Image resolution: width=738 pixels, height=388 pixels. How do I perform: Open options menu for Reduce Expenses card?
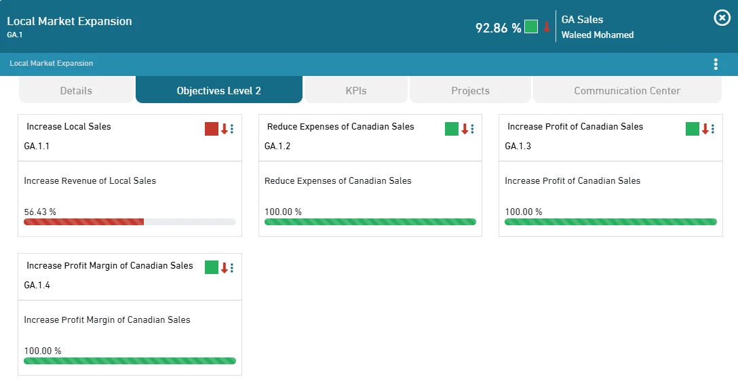pos(472,129)
